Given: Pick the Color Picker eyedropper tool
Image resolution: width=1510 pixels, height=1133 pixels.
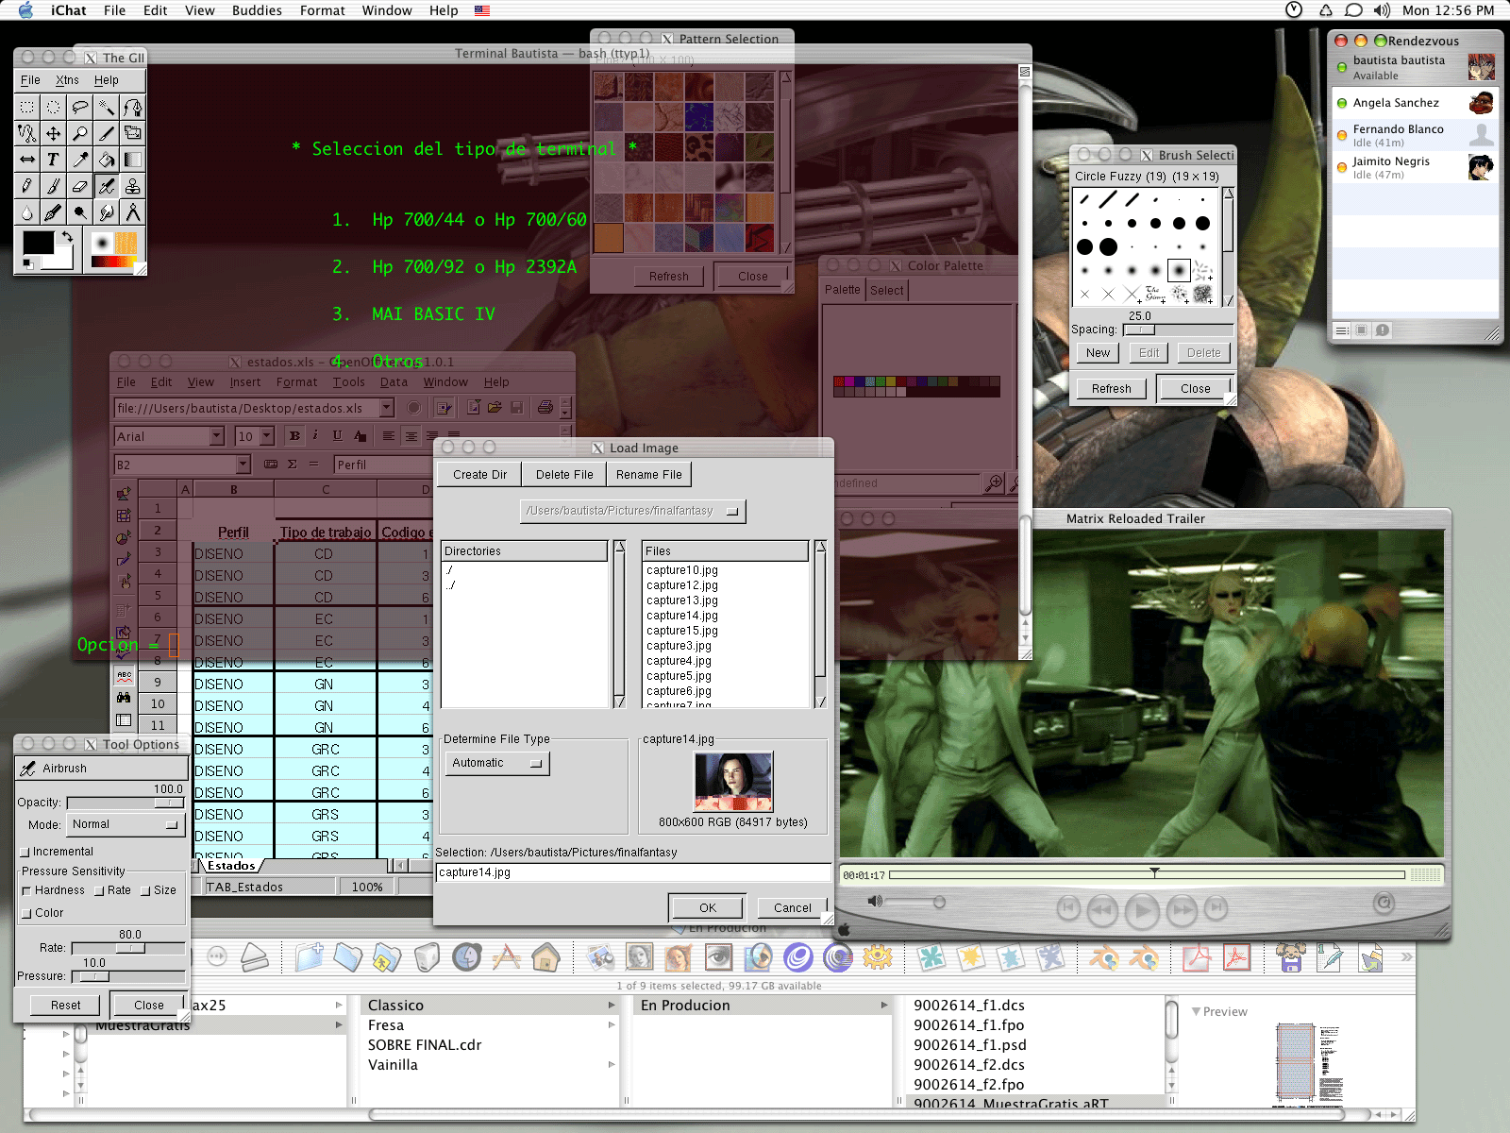Looking at the screenshot, I should tap(80, 160).
